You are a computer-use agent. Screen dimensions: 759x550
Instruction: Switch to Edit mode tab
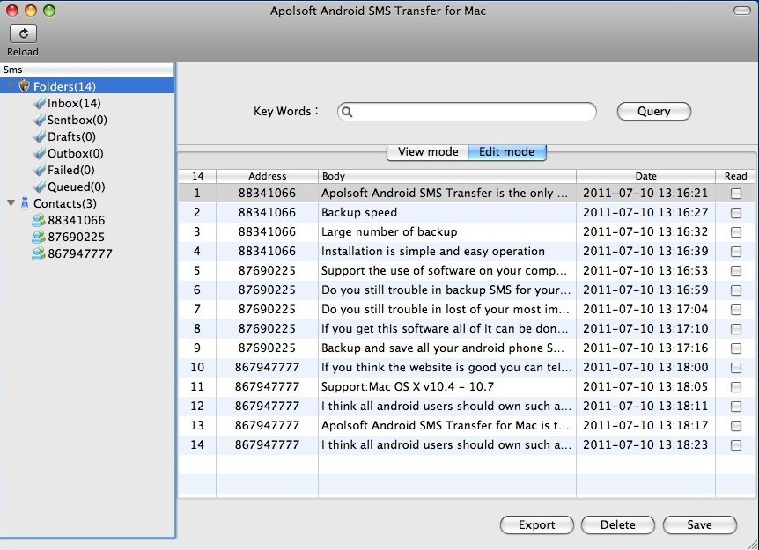click(x=506, y=152)
